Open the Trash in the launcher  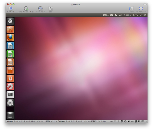point(10,115)
